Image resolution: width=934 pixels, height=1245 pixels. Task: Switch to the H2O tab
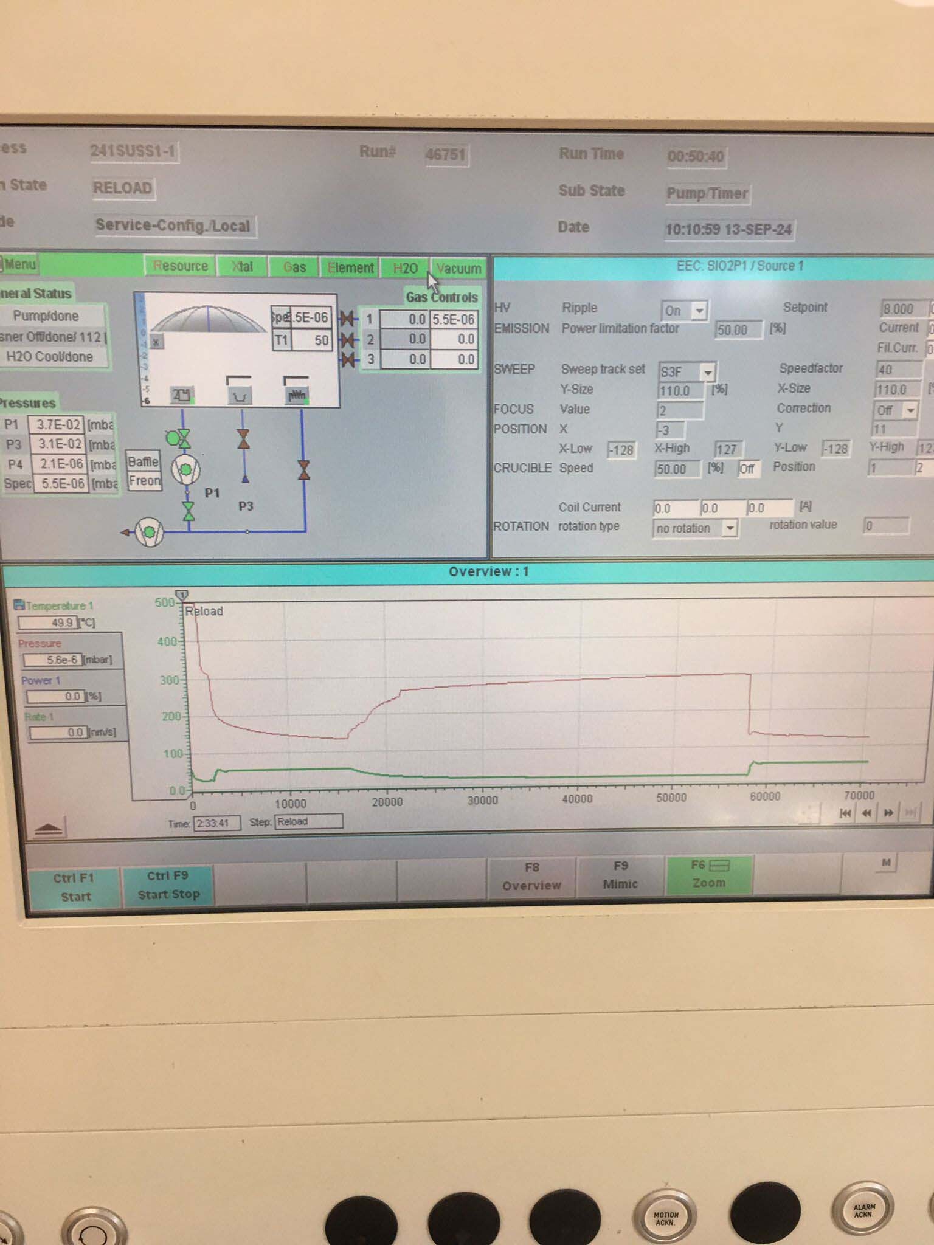click(405, 268)
